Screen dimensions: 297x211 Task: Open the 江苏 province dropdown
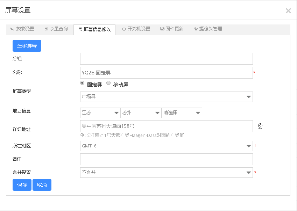100,113
